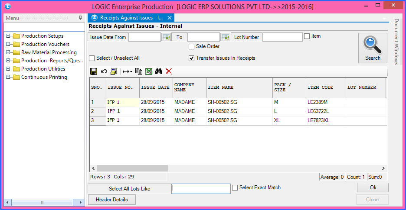Click the grid scroll right arrow

383,168
